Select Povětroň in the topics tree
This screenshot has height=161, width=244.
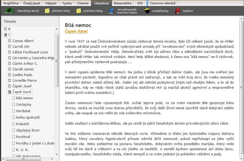[23, 137]
